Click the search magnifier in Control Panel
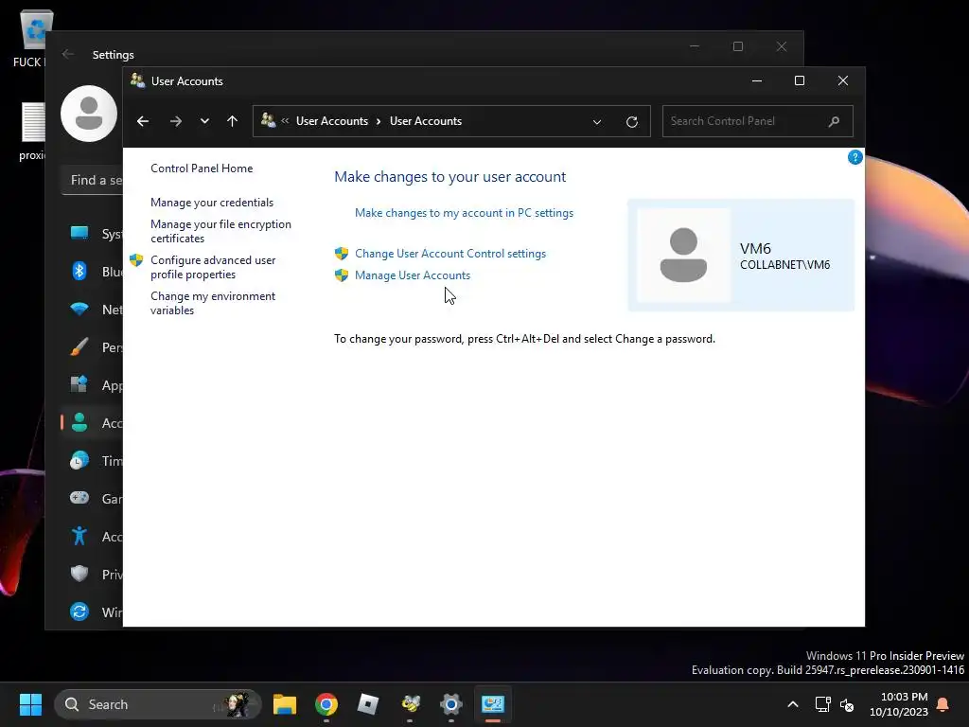This screenshot has height=727, width=969. (x=834, y=121)
